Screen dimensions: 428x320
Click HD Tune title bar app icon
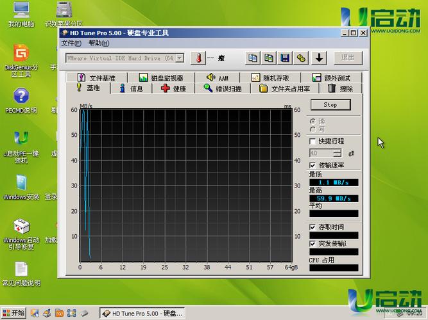click(x=64, y=33)
